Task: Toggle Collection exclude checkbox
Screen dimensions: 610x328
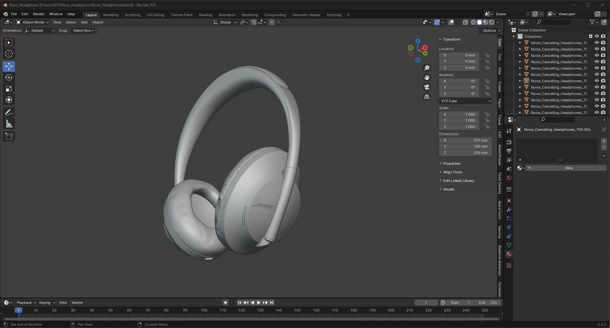Action: click(591, 36)
